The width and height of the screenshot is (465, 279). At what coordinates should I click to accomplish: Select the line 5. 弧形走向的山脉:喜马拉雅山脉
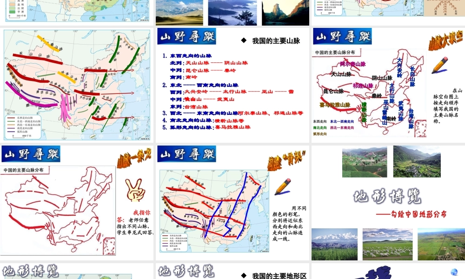coord(206,127)
